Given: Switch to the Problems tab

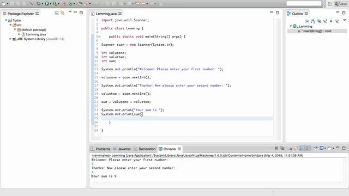Looking at the screenshot, I should (x=100, y=149).
